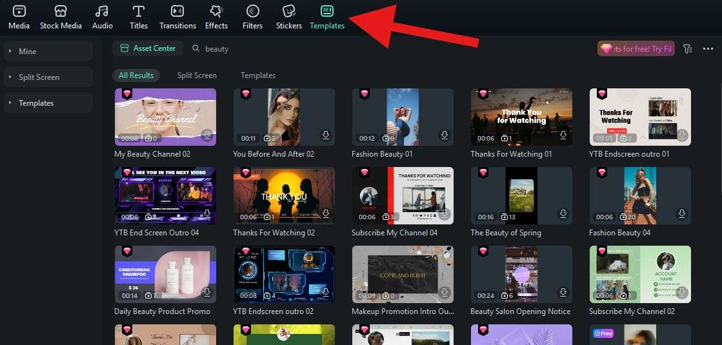Download Daily Beauty Product Promo template
722x345 pixels.
tap(207, 292)
